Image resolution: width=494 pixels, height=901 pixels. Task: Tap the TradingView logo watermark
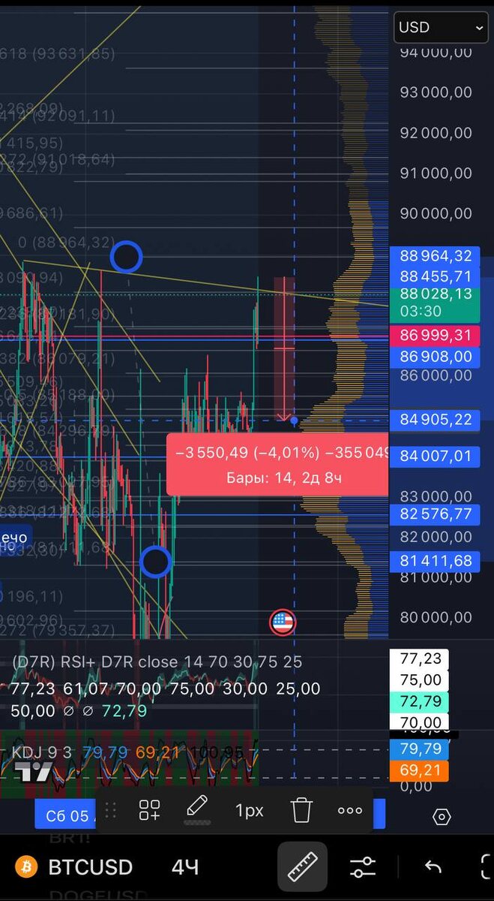click(34, 771)
